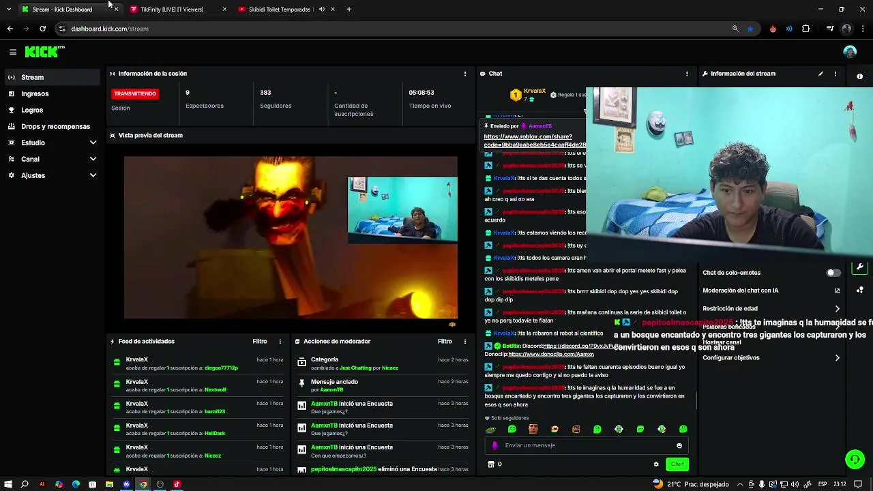Reload the browser page
Image resolution: width=873 pixels, height=491 pixels.
tap(42, 29)
